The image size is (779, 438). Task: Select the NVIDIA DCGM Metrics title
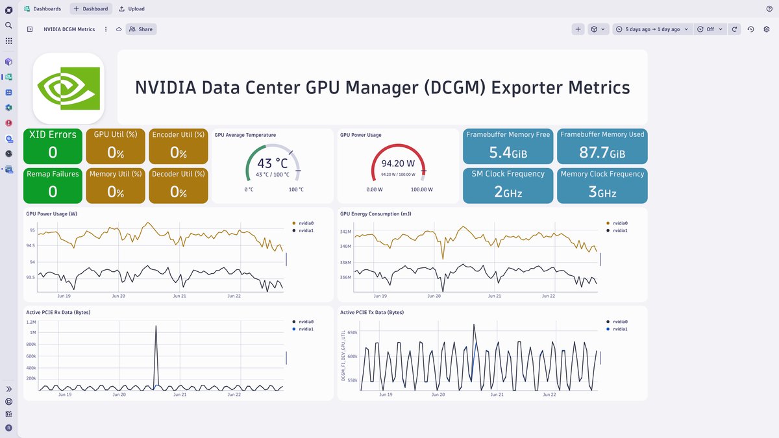click(69, 29)
